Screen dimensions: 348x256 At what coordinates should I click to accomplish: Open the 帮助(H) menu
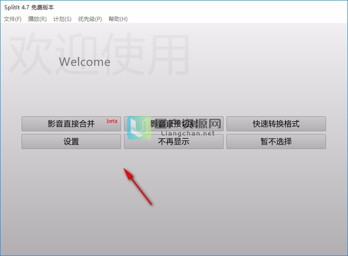pos(118,19)
